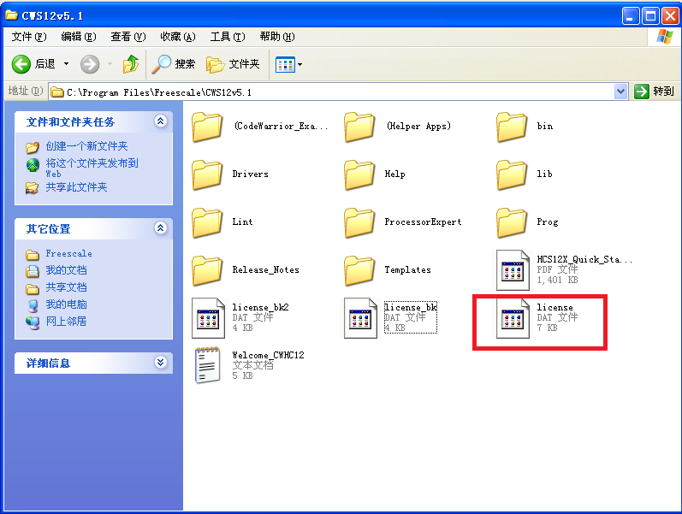The height and width of the screenshot is (514, 682).
Task: Open the 帮助(H) menu
Action: [x=277, y=37]
